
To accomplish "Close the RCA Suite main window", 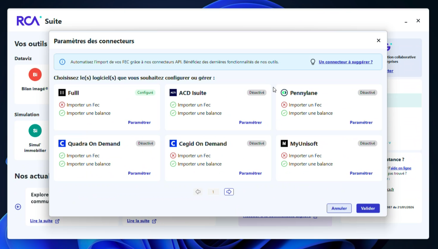I will click(x=418, y=21).
